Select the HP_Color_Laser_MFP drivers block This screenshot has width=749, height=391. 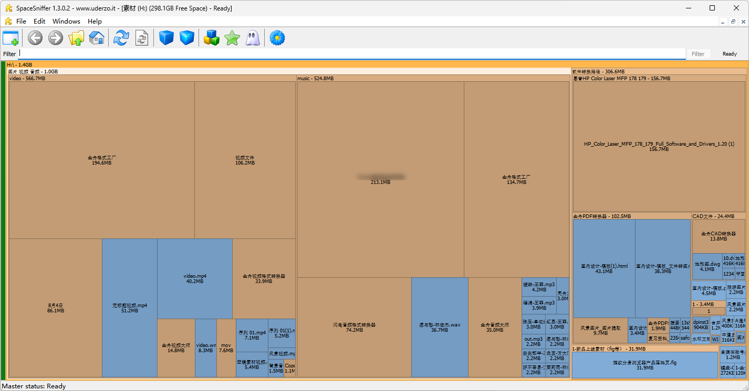(x=659, y=146)
